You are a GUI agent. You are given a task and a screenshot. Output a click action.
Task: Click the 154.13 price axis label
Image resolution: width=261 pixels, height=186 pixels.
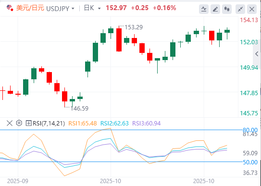[x=249, y=20]
